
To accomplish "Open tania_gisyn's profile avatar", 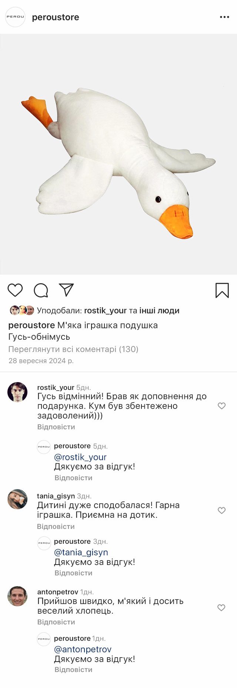I will coord(17,499).
